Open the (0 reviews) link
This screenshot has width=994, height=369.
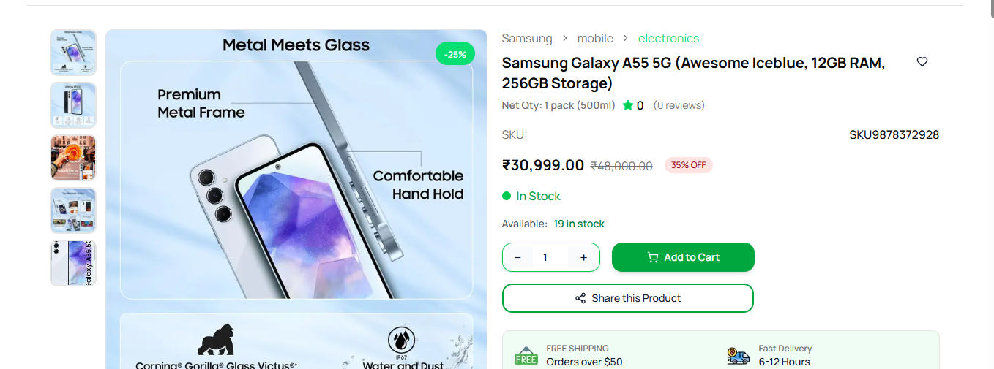tap(679, 105)
